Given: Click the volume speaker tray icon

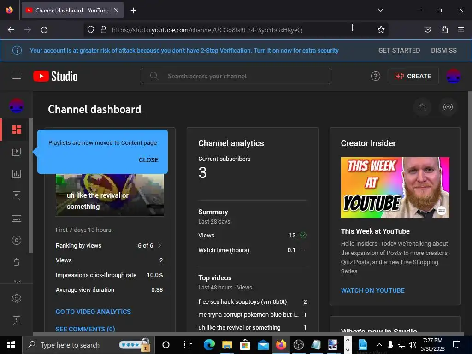Looking at the screenshot, I should point(413,345).
